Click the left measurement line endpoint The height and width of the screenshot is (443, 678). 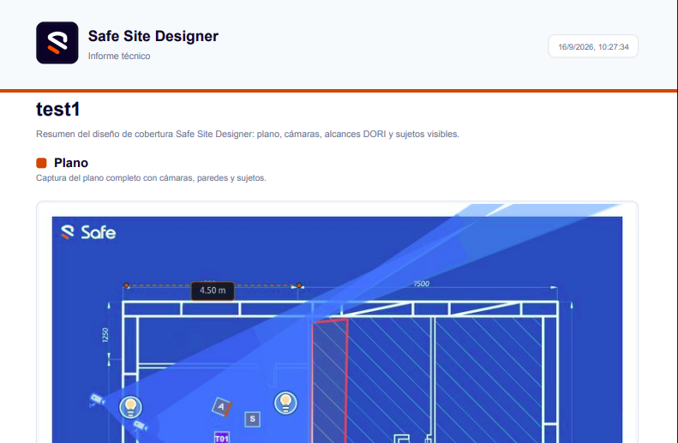tap(126, 285)
